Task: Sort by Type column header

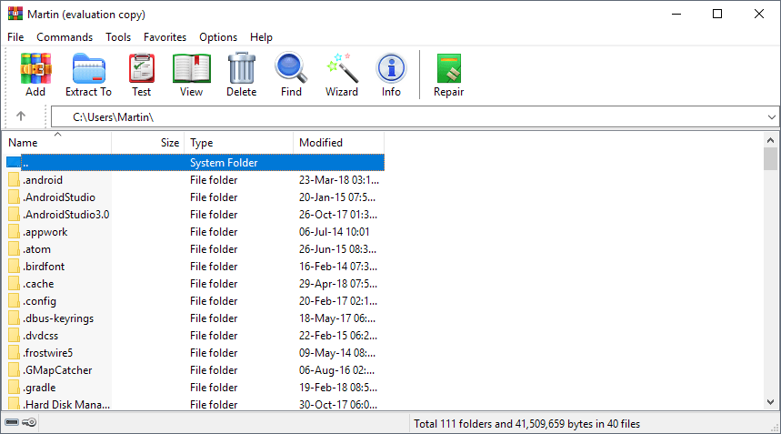Action: tap(239, 143)
